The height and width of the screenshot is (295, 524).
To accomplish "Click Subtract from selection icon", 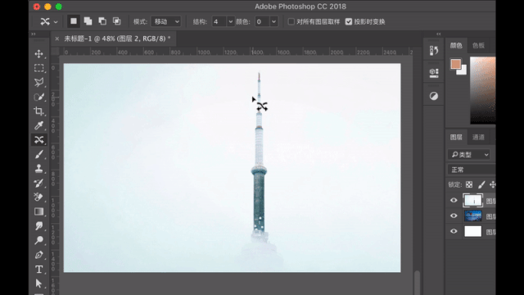I will (102, 21).
